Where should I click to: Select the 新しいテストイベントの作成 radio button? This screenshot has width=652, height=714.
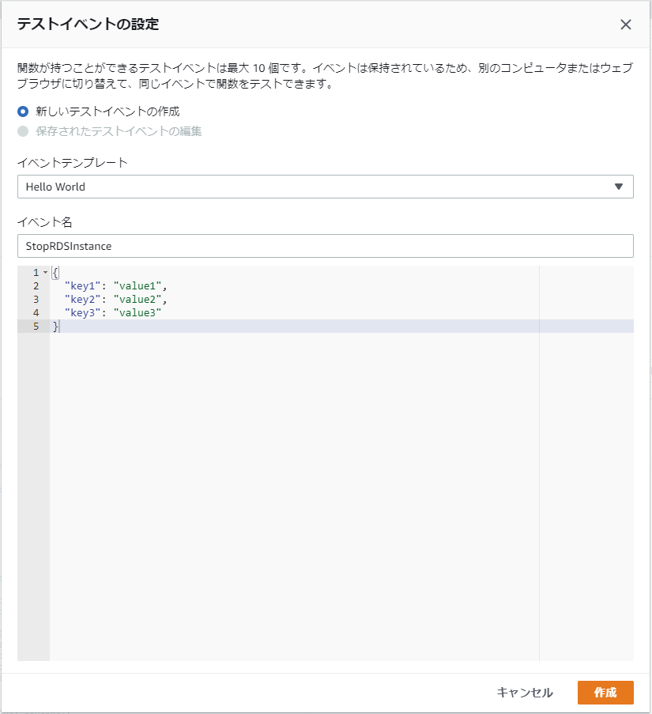tap(21, 111)
